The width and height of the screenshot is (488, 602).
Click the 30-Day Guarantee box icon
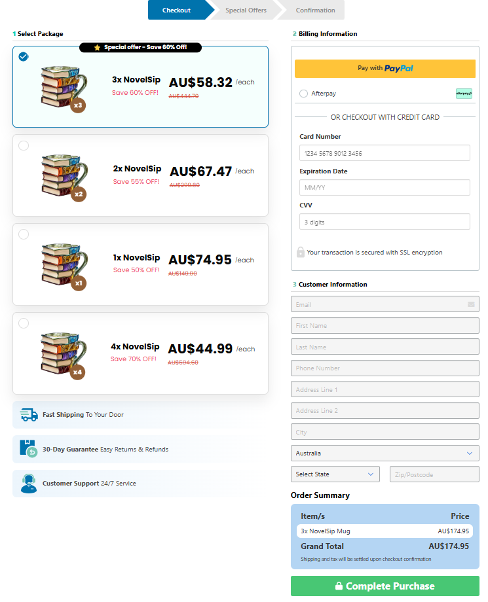coord(29,450)
